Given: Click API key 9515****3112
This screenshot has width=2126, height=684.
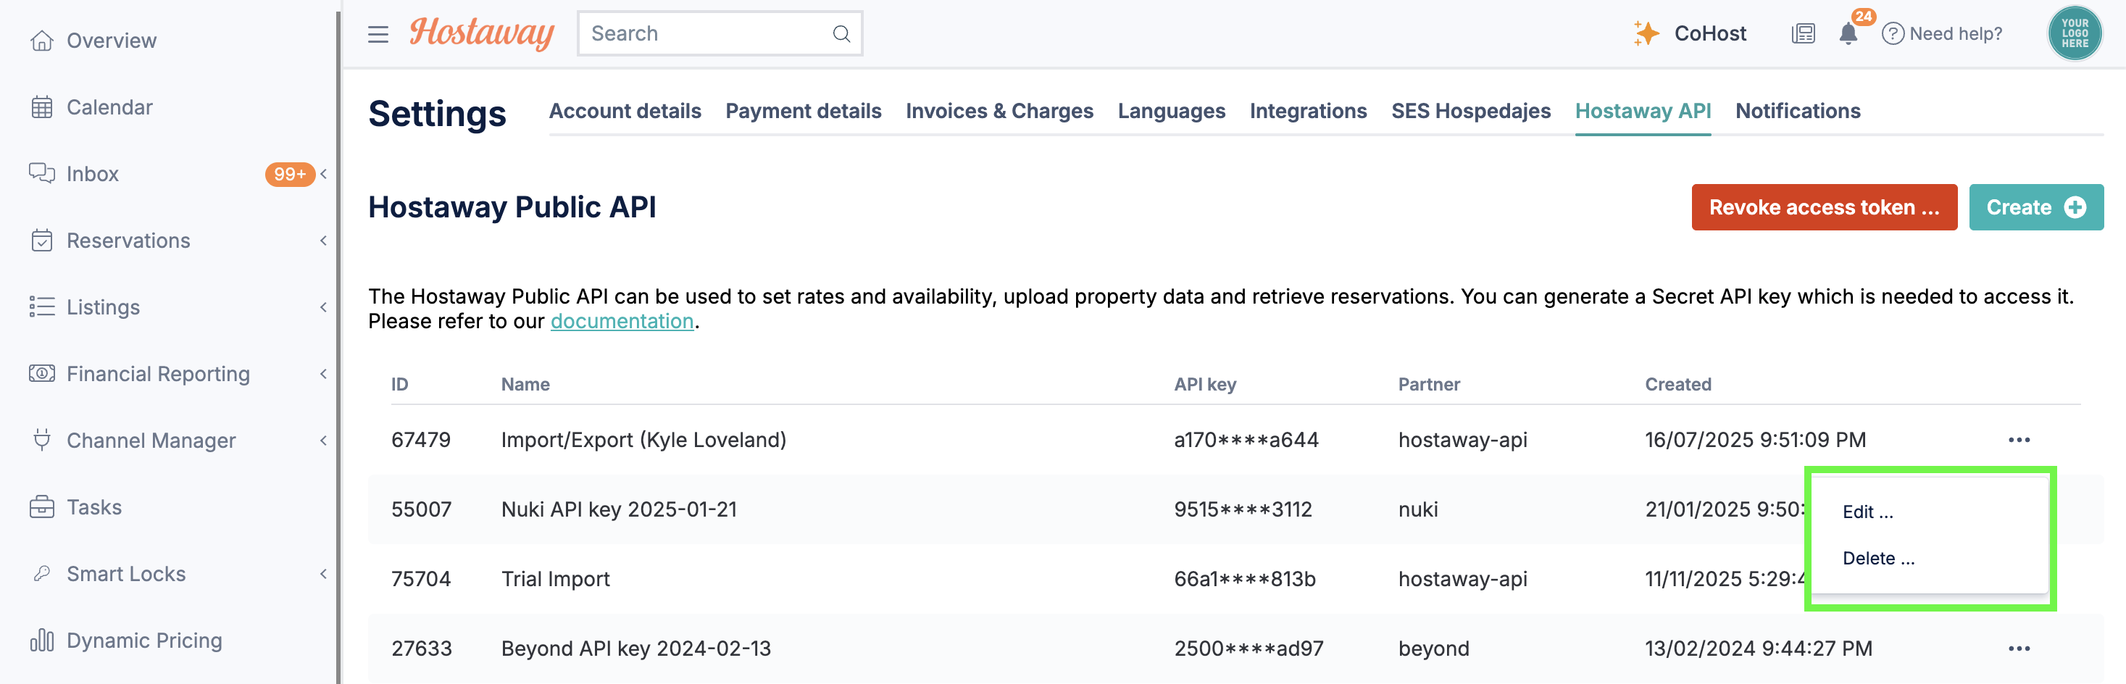Looking at the screenshot, I should [x=1242, y=509].
